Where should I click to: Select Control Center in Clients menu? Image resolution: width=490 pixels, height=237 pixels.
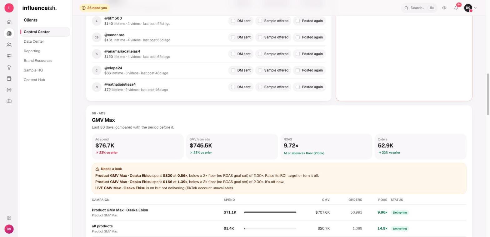click(45, 32)
